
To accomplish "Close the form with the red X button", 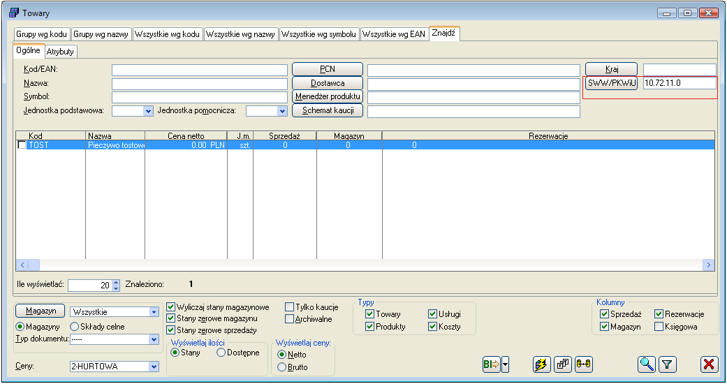I will [709, 364].
